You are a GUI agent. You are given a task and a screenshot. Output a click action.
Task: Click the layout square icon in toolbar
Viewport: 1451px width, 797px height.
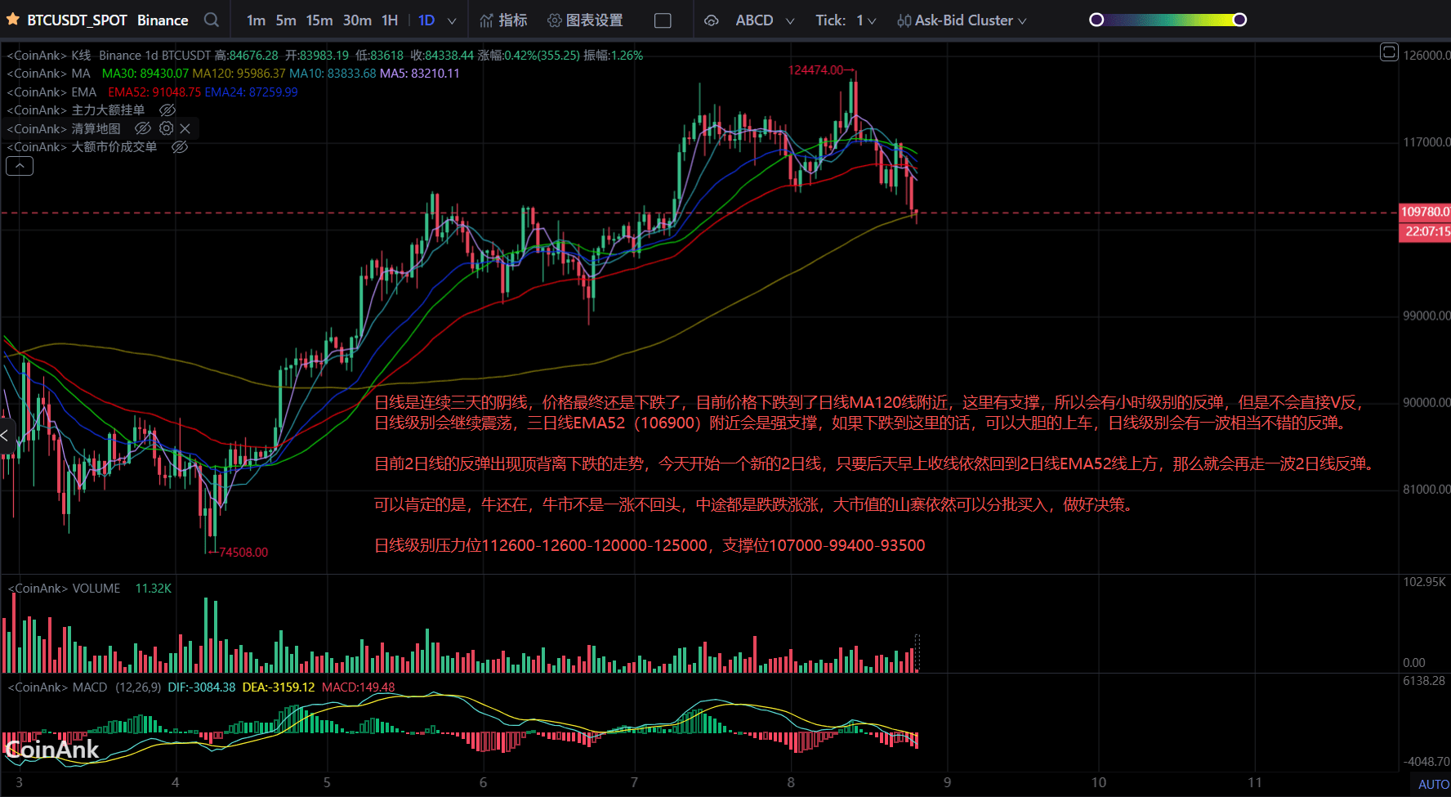pyautogui.click(x=663, y=20)
